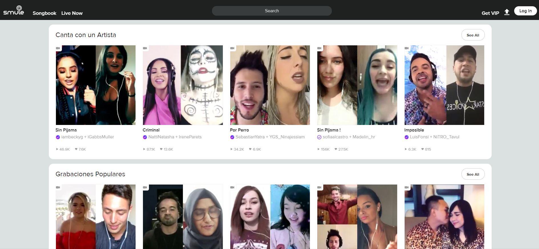Click the upload arrow icon in header
The image size is (539, 249).
[x=507, y=12]
